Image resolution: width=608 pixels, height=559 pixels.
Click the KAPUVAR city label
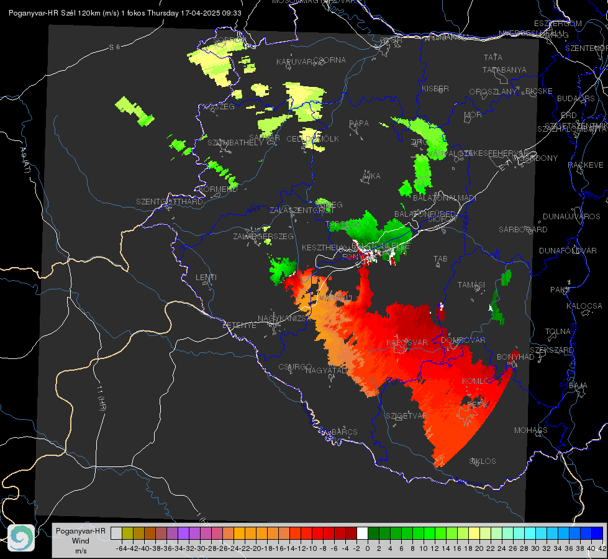tap(294, 62)
